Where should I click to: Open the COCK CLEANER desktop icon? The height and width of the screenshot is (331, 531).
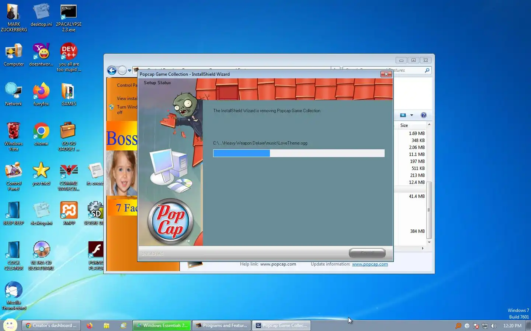point(14,256)
